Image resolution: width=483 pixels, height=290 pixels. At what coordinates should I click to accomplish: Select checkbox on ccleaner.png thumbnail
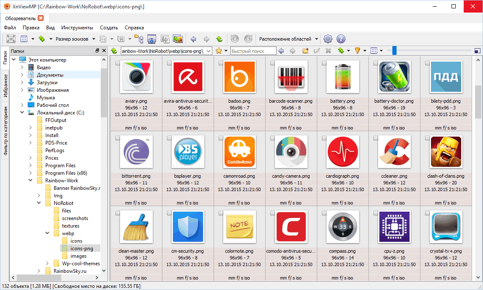(x=376, y=138)
